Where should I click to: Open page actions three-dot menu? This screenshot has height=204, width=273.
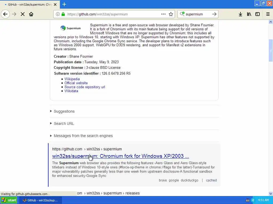point(163,14)
